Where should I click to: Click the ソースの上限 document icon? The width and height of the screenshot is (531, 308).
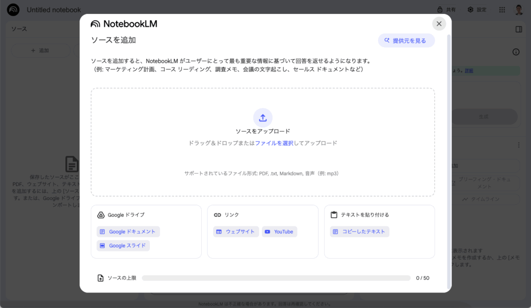click(100, 278)
